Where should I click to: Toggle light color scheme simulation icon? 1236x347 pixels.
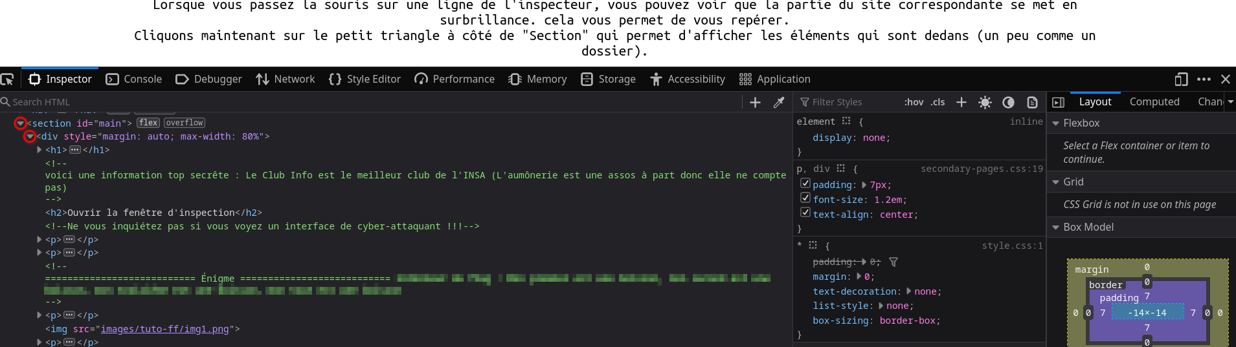(985, 102)
